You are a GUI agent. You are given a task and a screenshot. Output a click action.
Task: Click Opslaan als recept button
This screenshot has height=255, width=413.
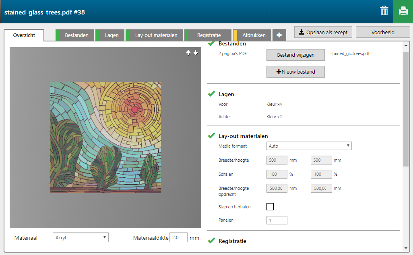[323, 32]
